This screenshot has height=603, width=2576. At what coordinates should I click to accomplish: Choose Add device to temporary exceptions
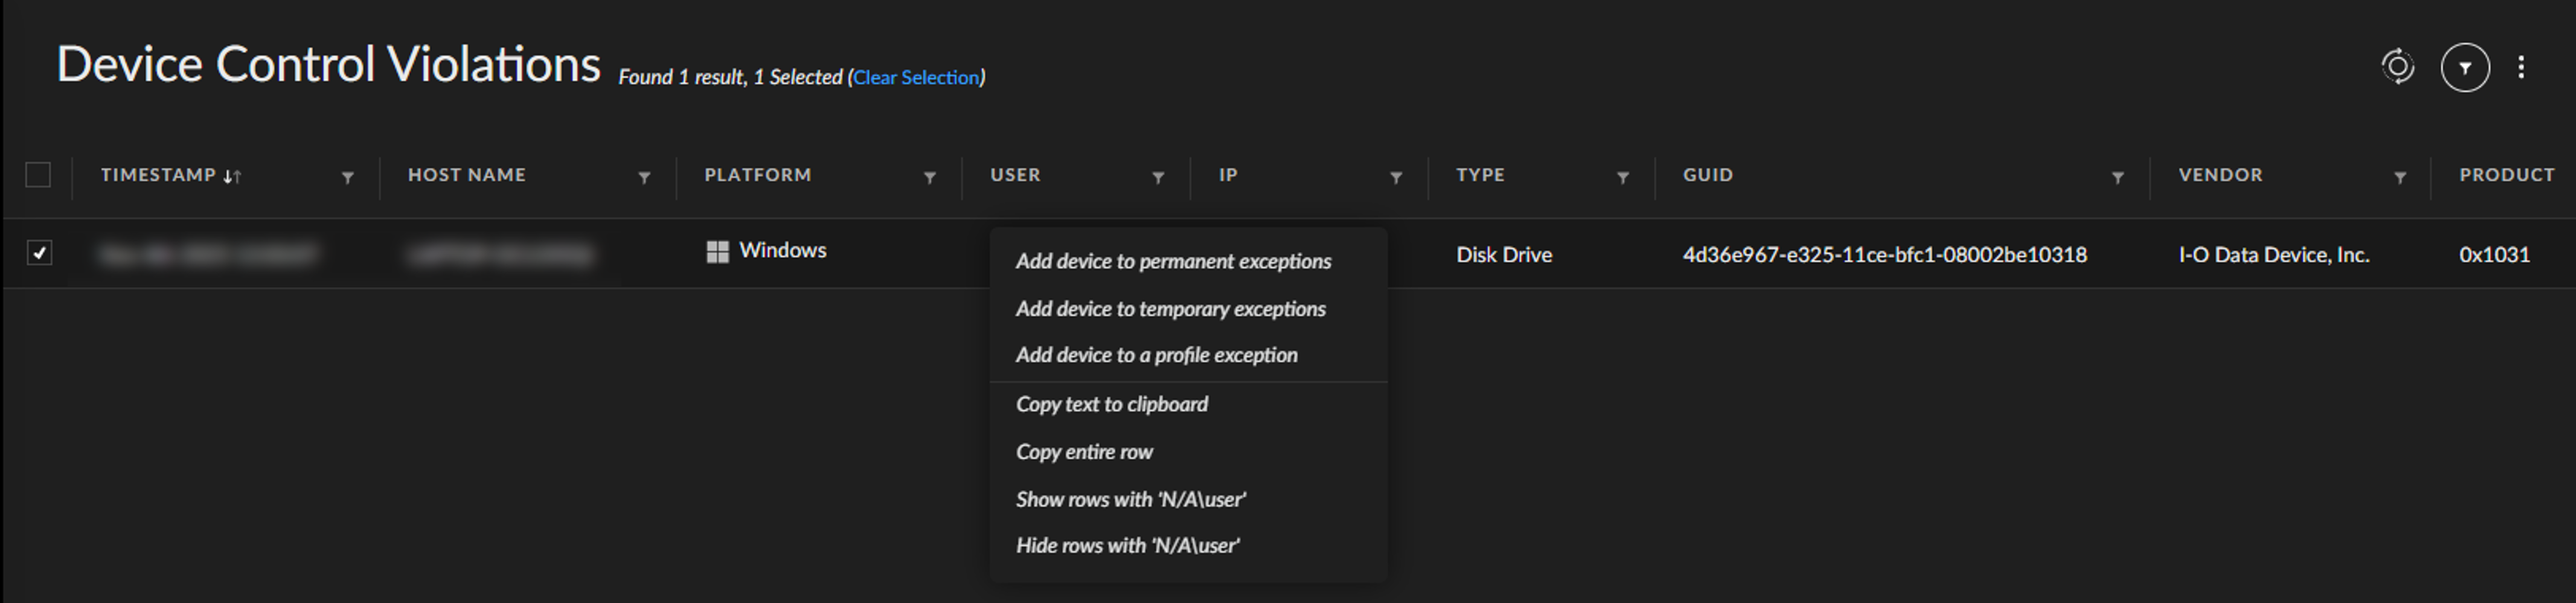(x=1170, y=309)
